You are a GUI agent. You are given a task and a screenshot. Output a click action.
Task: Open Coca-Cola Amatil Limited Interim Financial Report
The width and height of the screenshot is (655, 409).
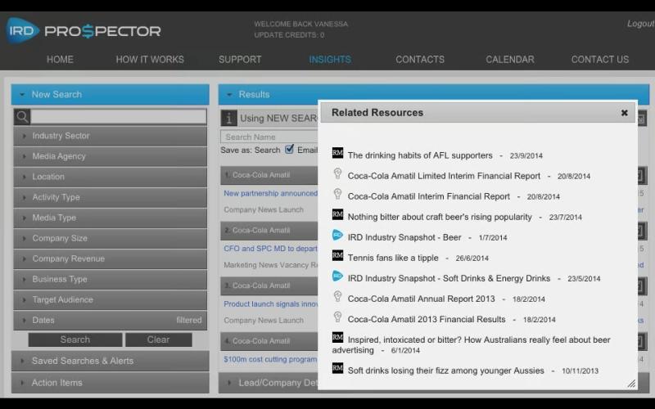pos(444,176)
